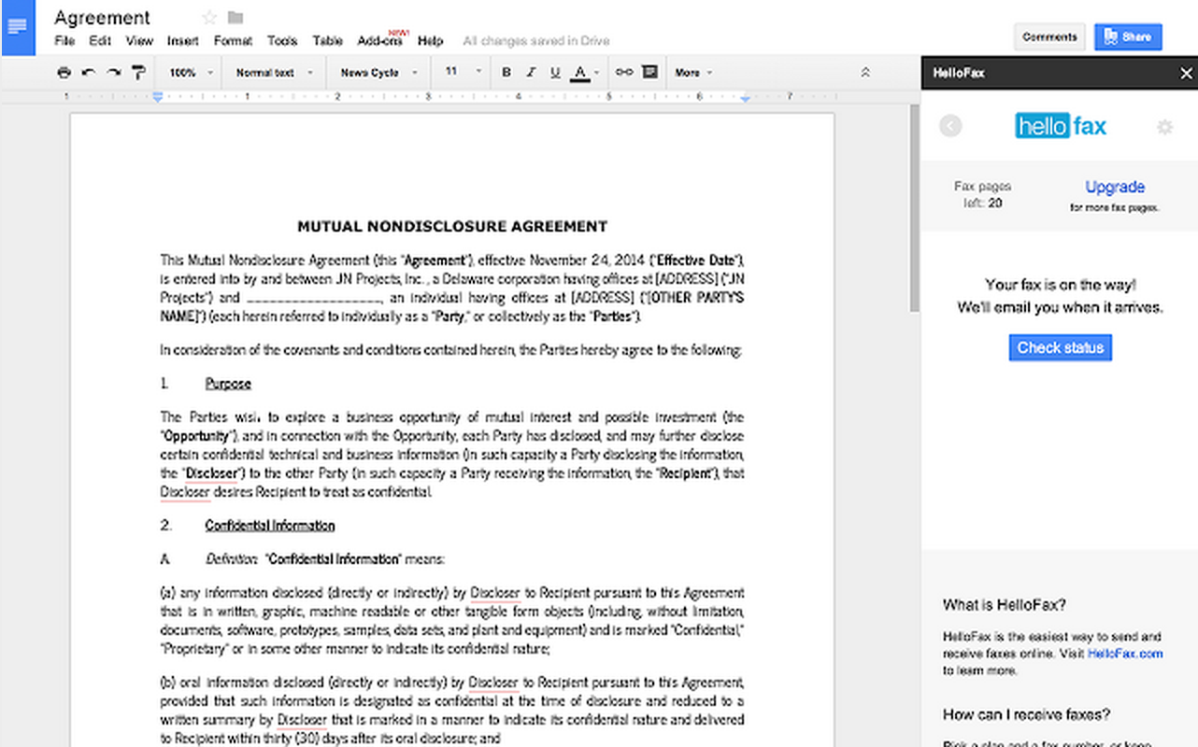The image size is (1198, 747).
Task: Click the right indent marker on ruler
Action: 745,97
